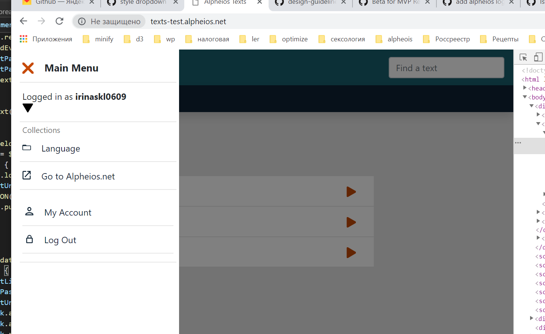The height and width of the screenshot is (334, 545).
Task: Open the alpheois bookmarks folder
Action: click(x=400, y=39)
